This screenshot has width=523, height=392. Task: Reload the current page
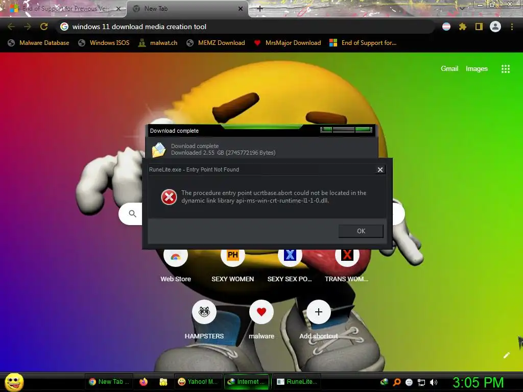click(x=44, y=27)
